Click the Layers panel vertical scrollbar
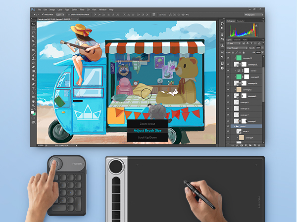 [x=263, y=84]
